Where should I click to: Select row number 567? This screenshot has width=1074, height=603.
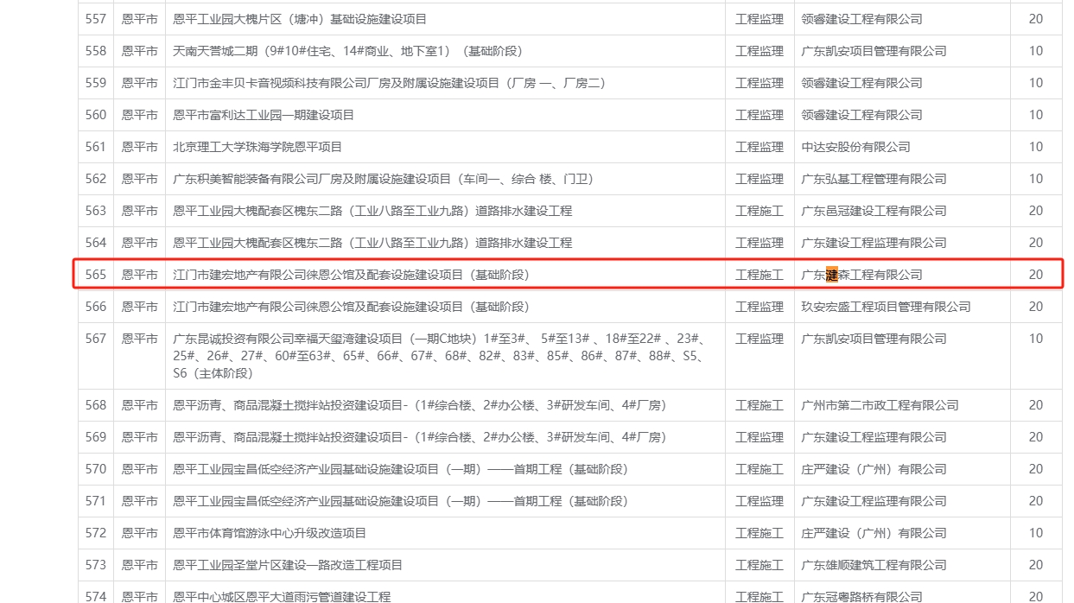coord(96,339)
